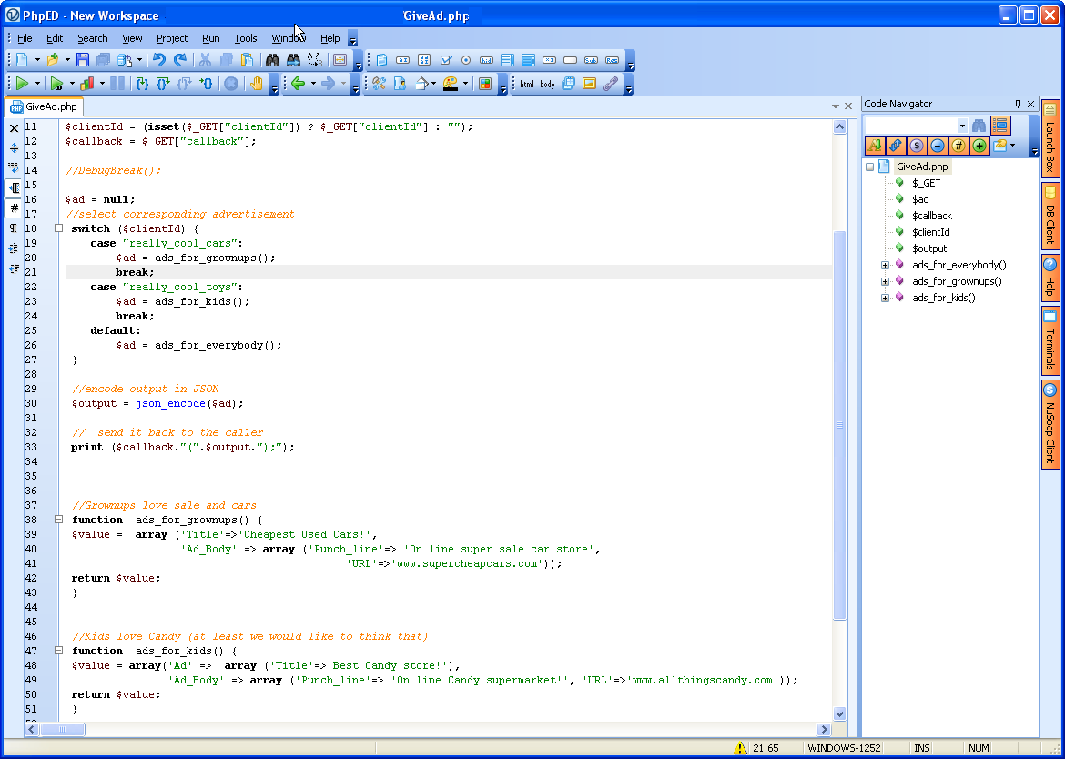
Task: Click the horizontal scrollbar thumb of editor
Action: point(62,729)
